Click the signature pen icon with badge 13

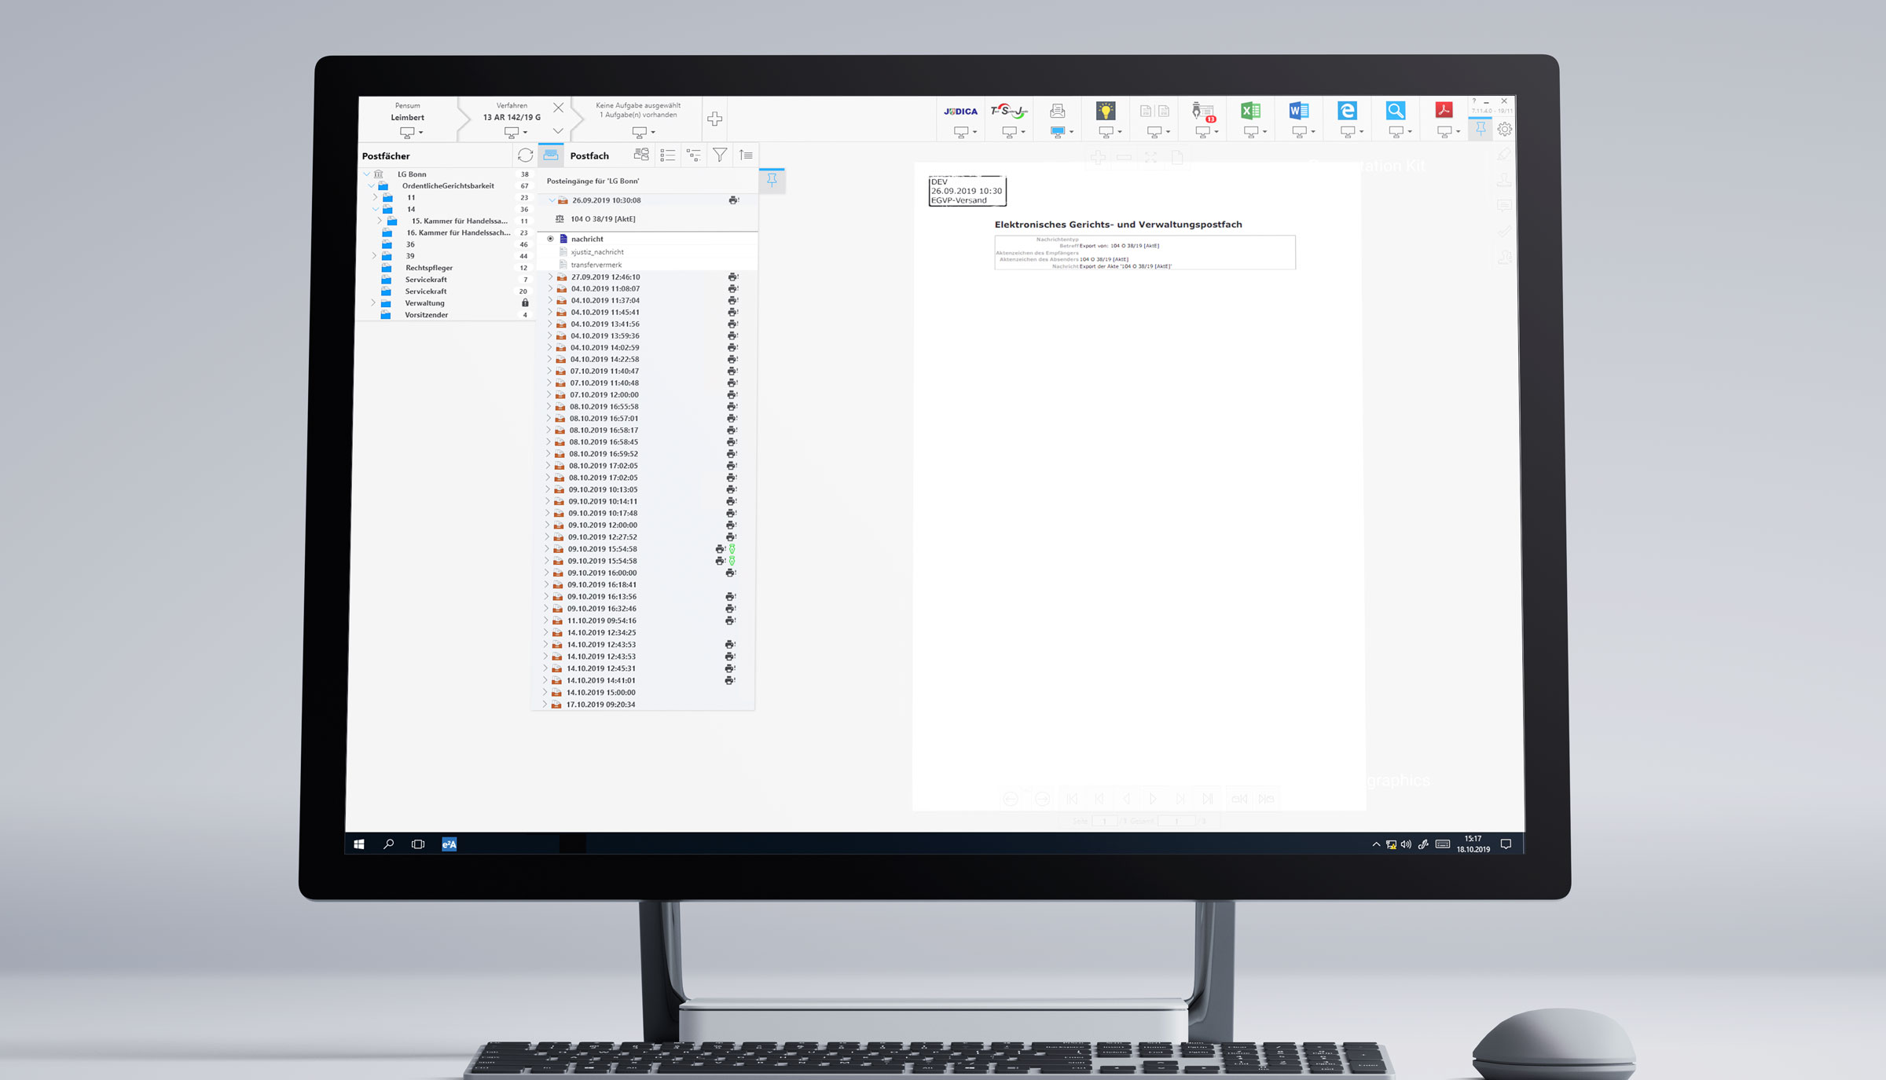click(x=1202, y=112)
